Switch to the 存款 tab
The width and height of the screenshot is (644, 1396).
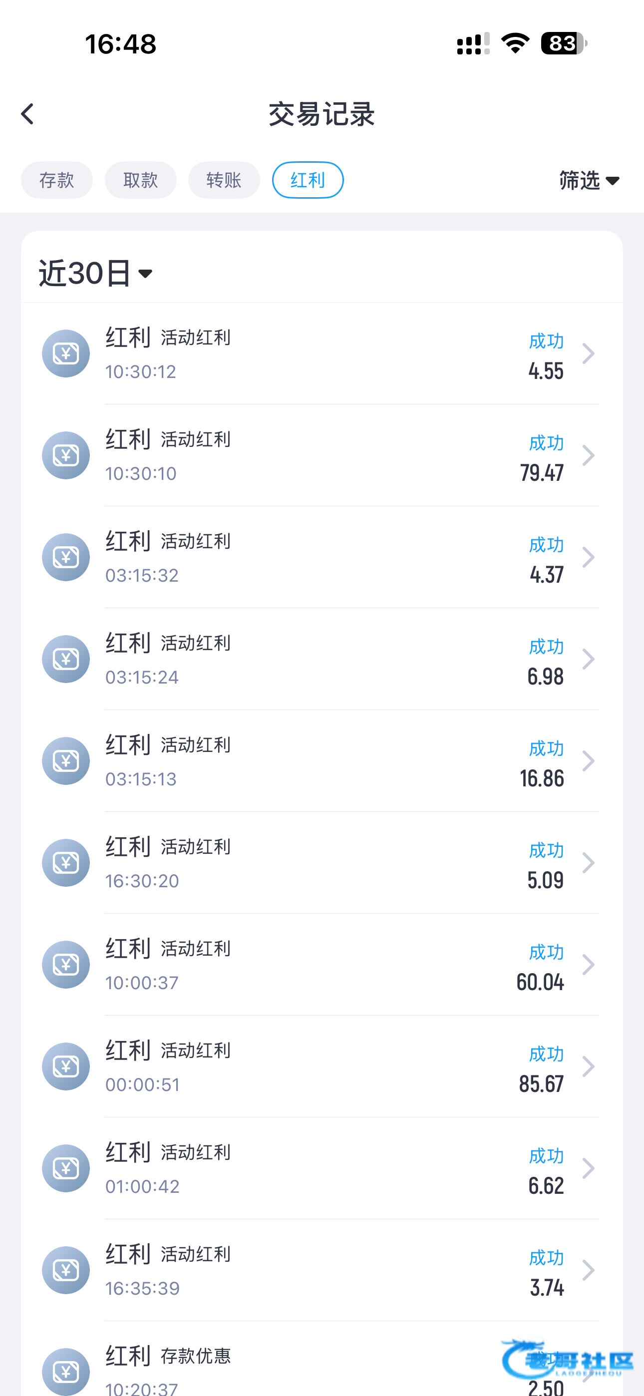coord(57,180)
